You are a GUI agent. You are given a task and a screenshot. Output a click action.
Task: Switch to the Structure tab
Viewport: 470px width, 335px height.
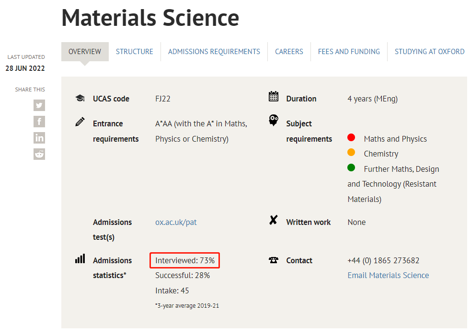click(135, 52)
